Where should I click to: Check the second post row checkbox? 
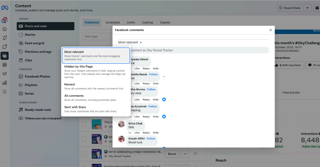click(x=84, y=139)
